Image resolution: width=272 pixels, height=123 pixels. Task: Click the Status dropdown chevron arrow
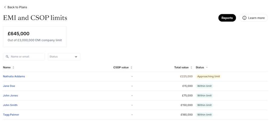[76, 57]
